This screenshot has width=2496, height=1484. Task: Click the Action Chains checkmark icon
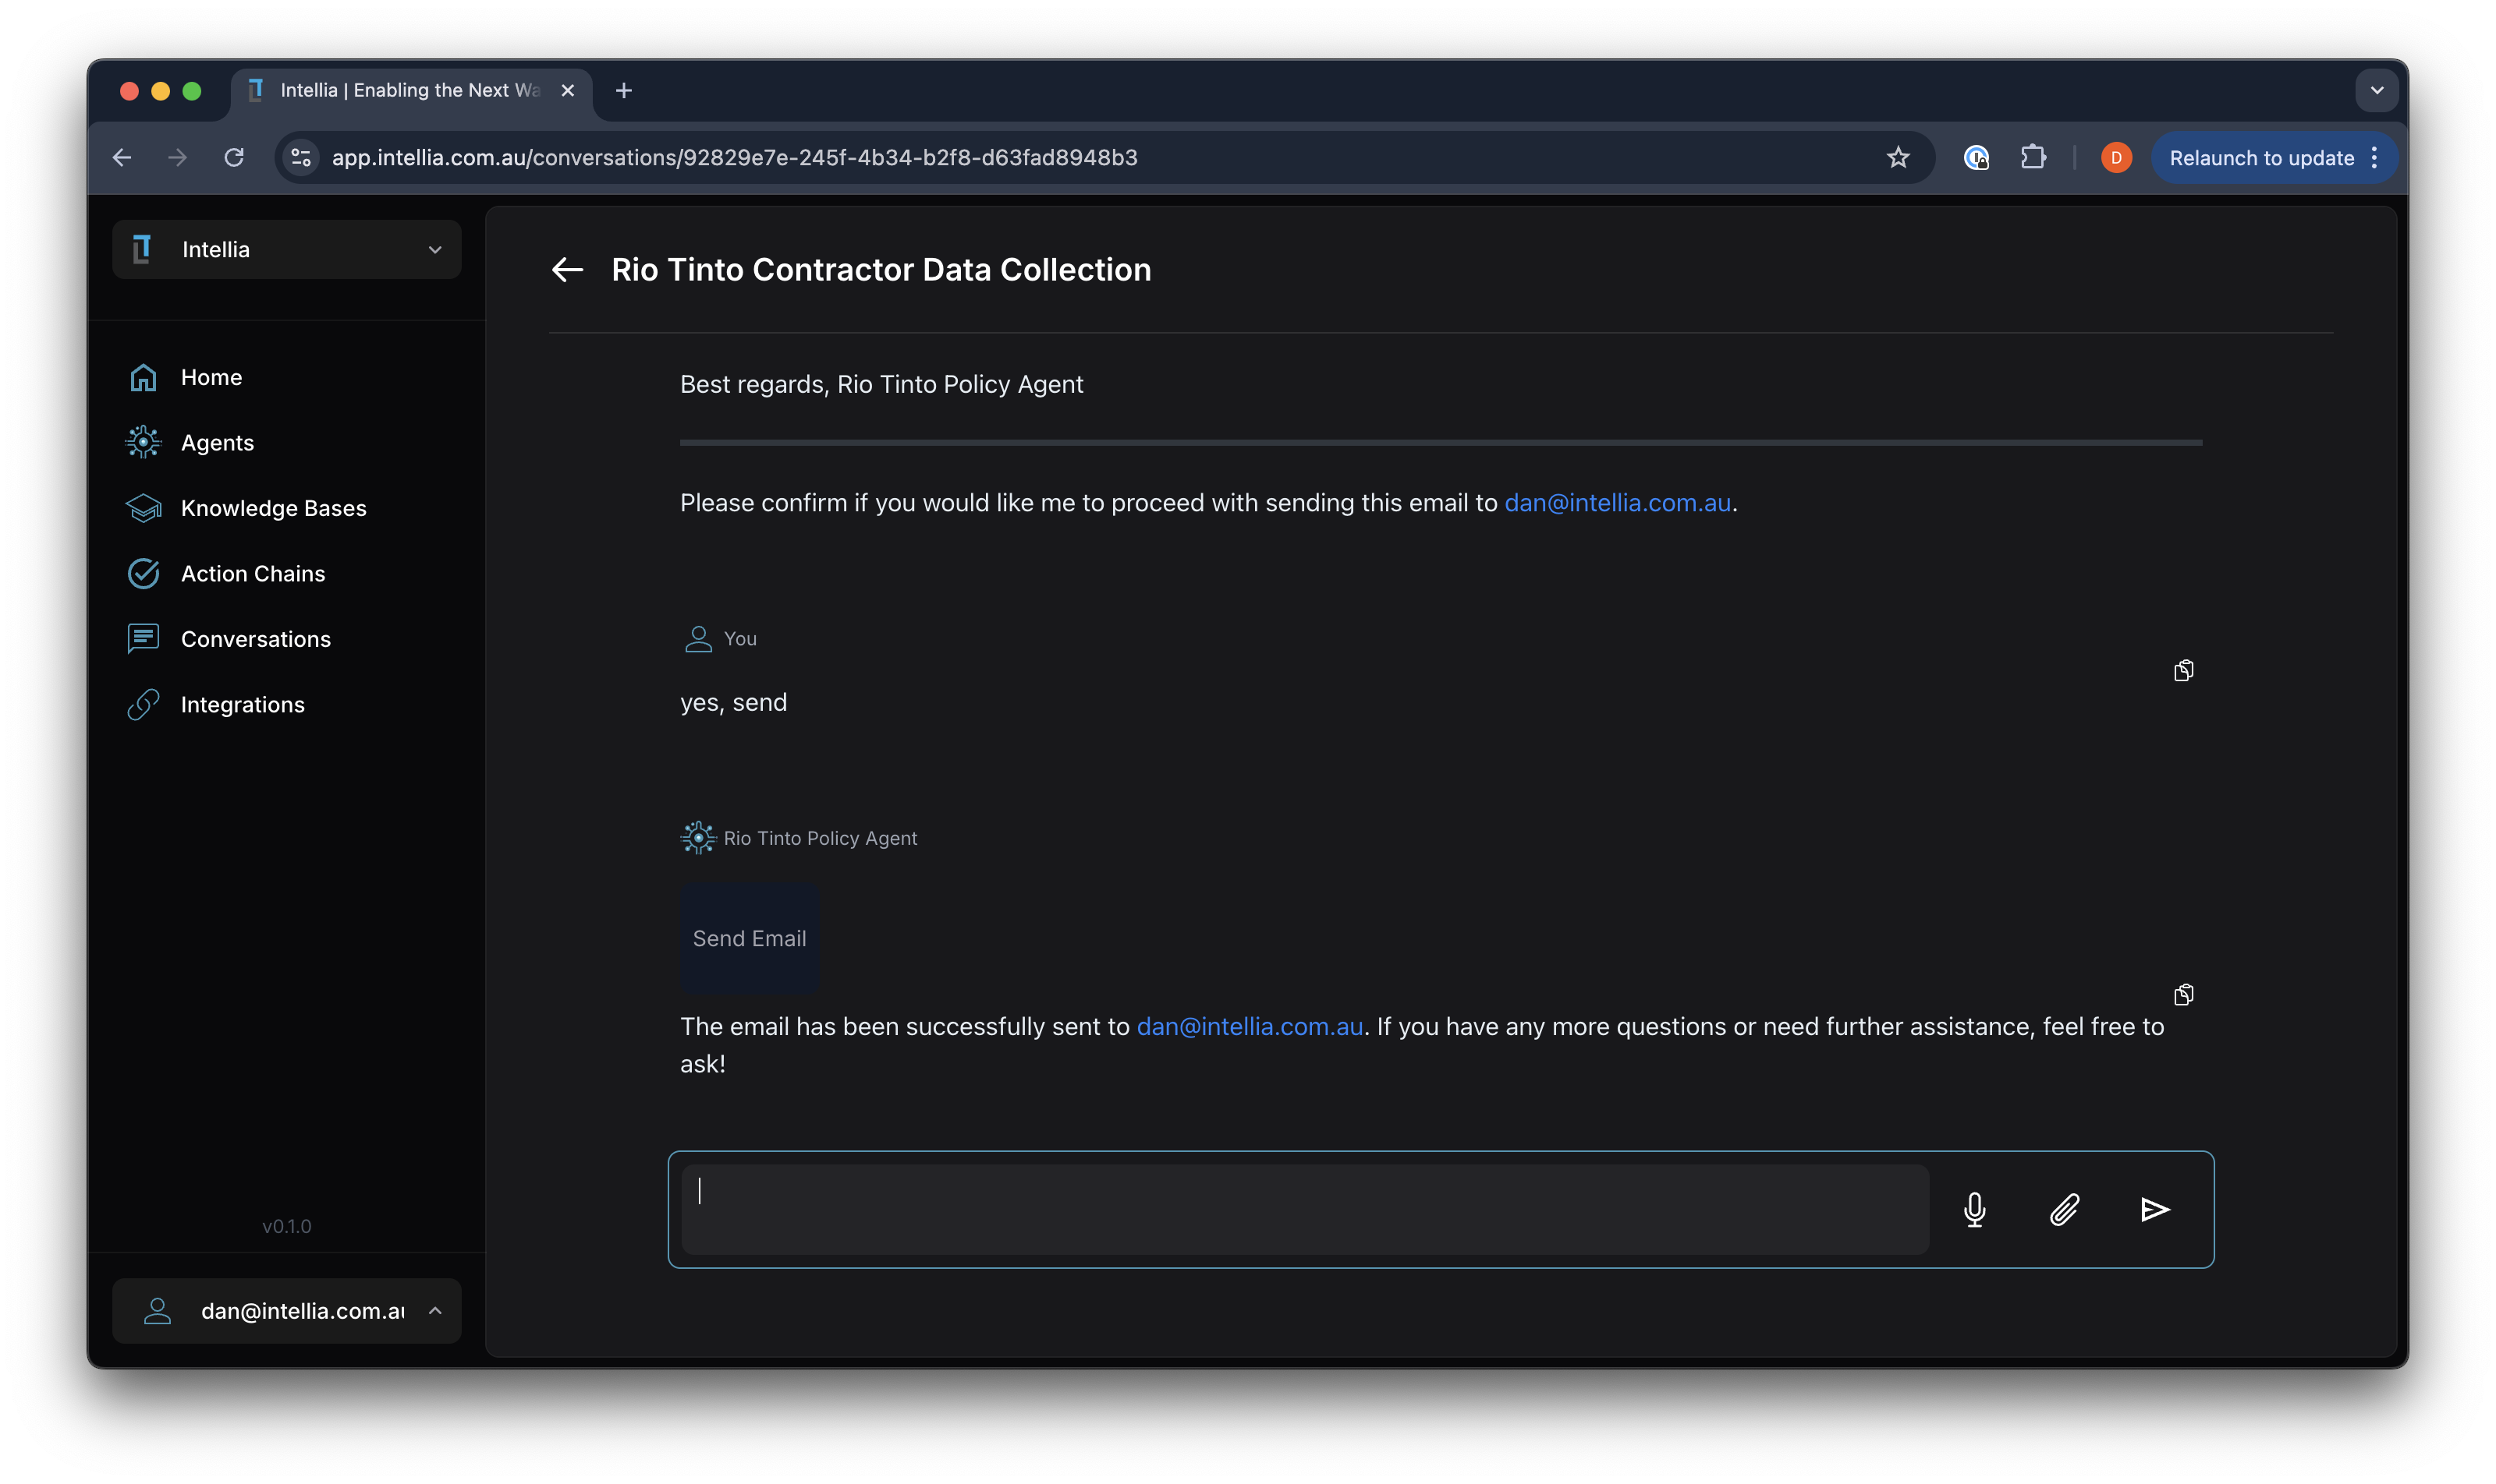(x=143, y=573)
